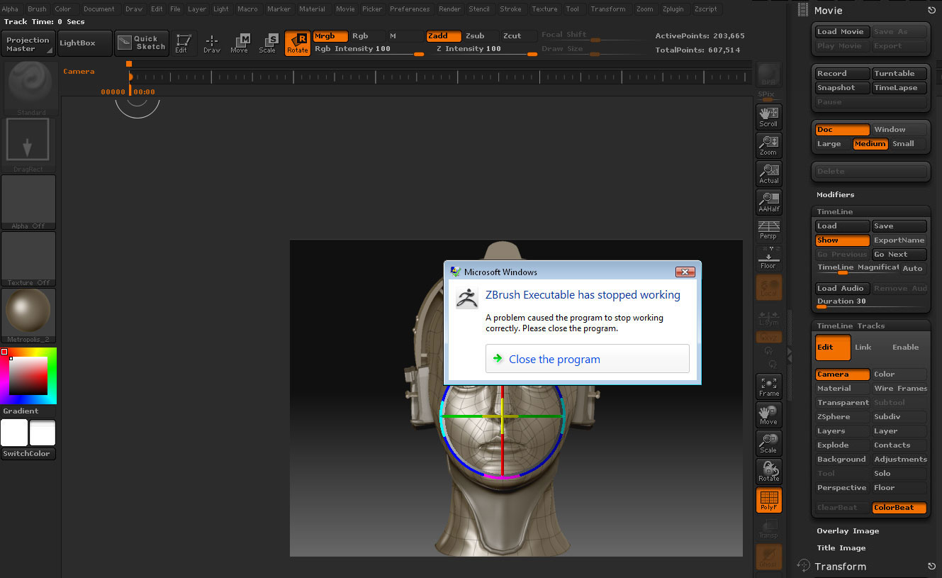Collapse the TimeLine section

834,212
